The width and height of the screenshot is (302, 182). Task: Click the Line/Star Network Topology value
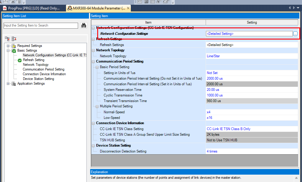[213, 56]
